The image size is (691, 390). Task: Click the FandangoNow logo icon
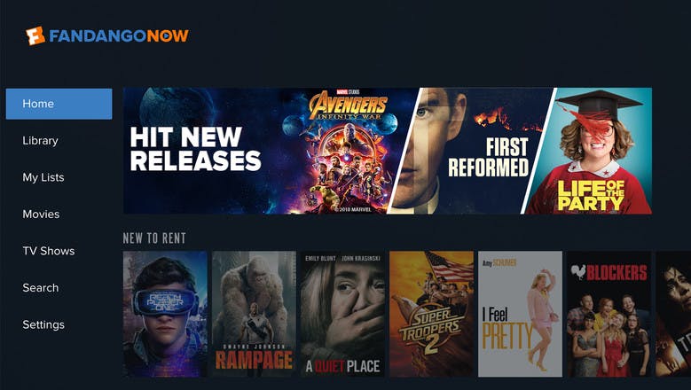35,35
